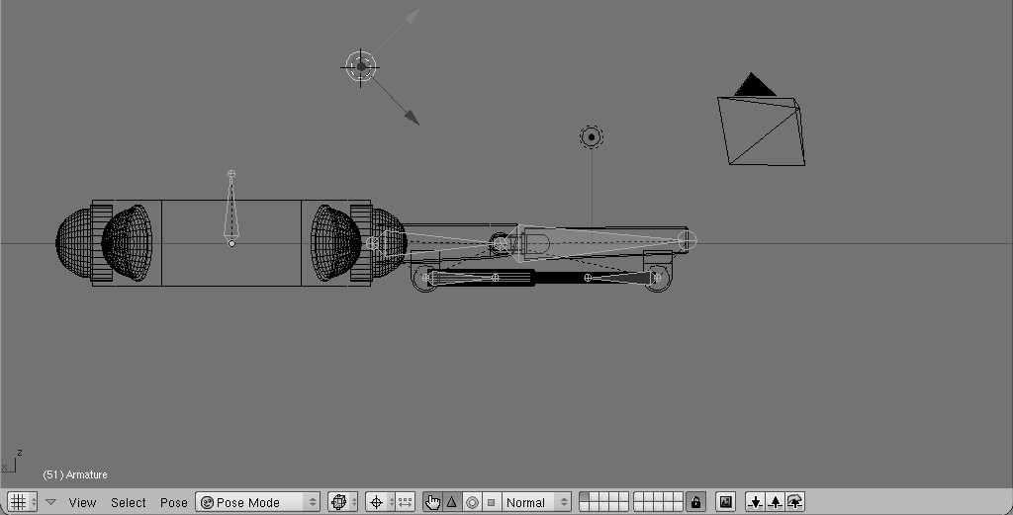Screen dimensions: 1013x515
Task: Toggle move object centers only
Action: coord(405,502)
